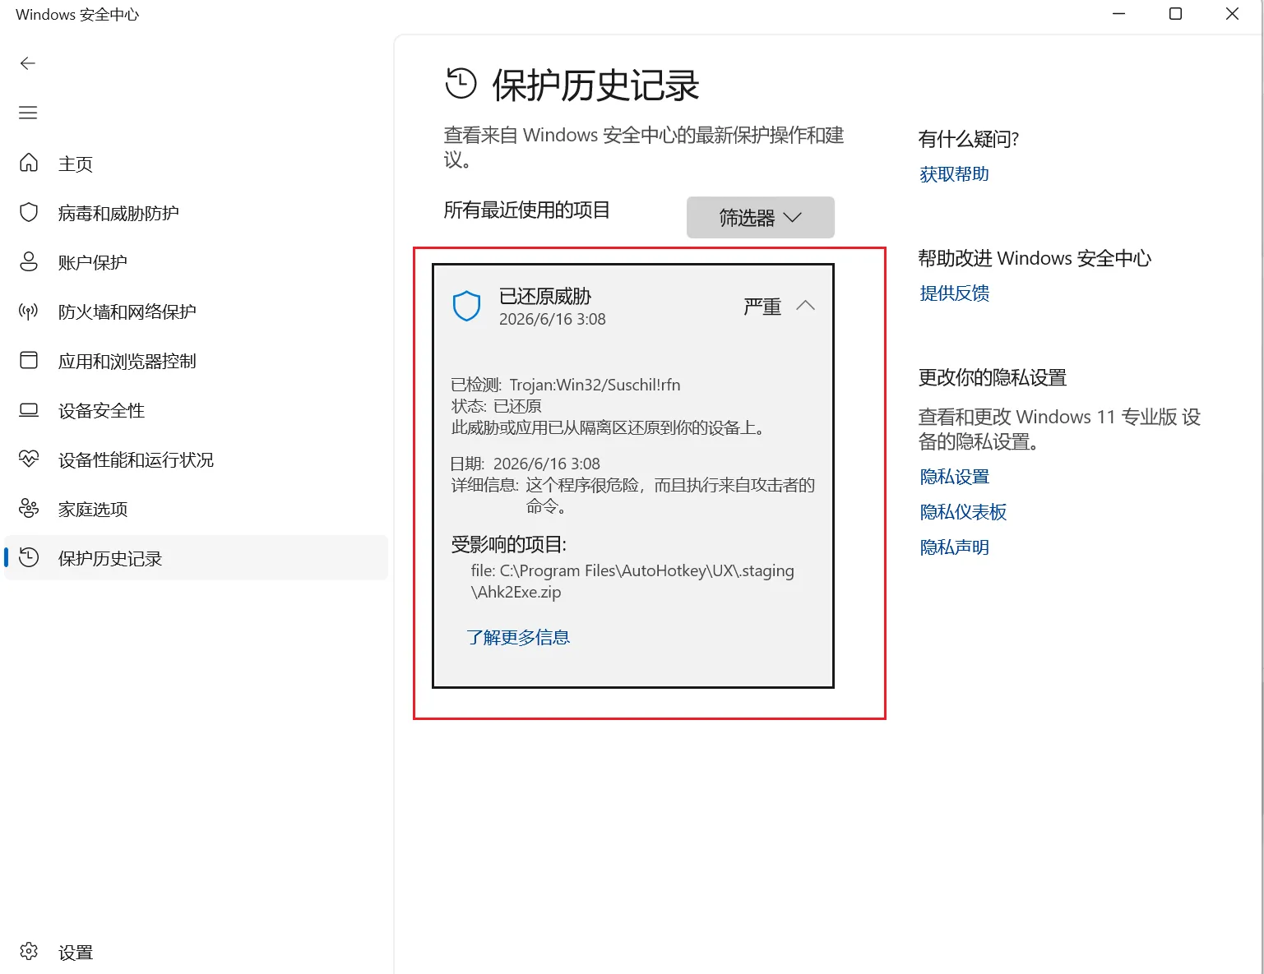Viewport: 1264px width, 974px height.
Task: Click the 状态: 已还原 line
Action: click(496, 406)
